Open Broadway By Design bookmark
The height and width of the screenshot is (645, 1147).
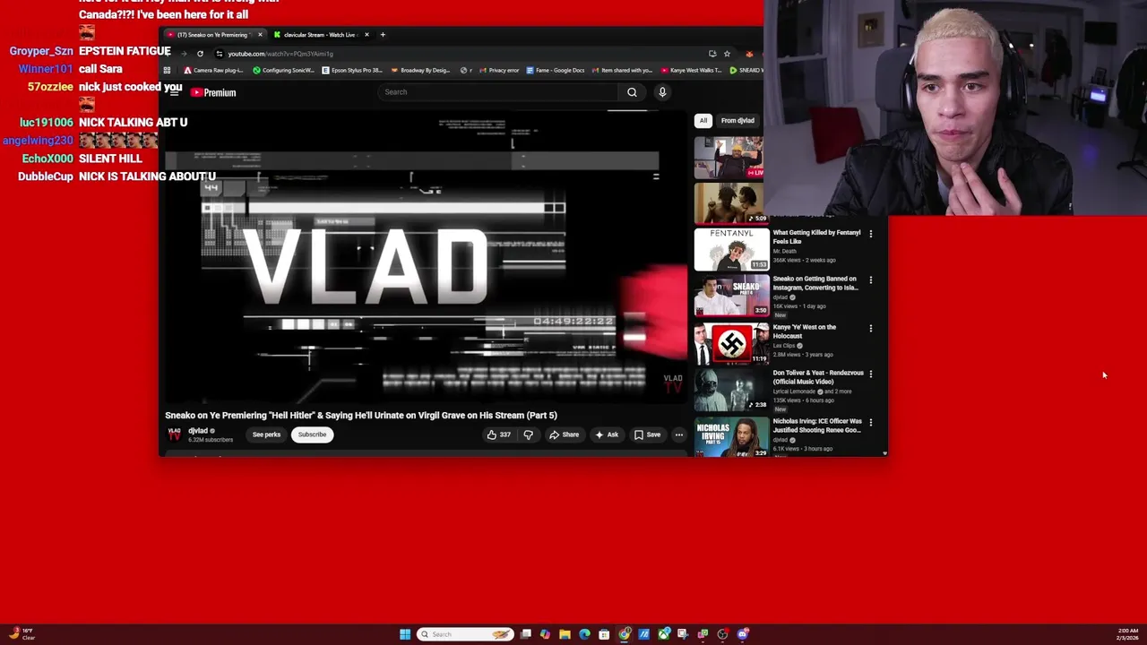pos(420,70)
